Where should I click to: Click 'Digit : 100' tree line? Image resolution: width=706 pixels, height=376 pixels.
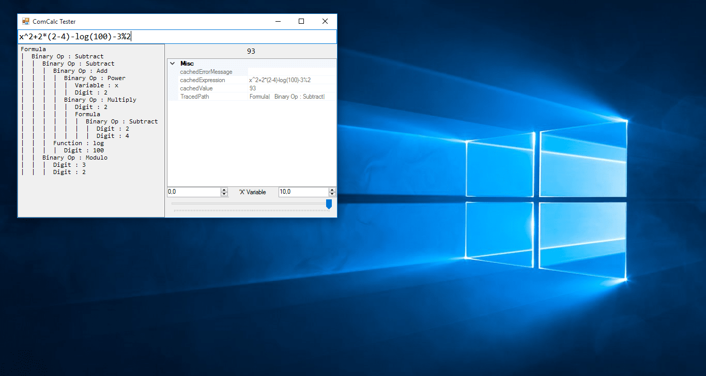tap(84, 150)
